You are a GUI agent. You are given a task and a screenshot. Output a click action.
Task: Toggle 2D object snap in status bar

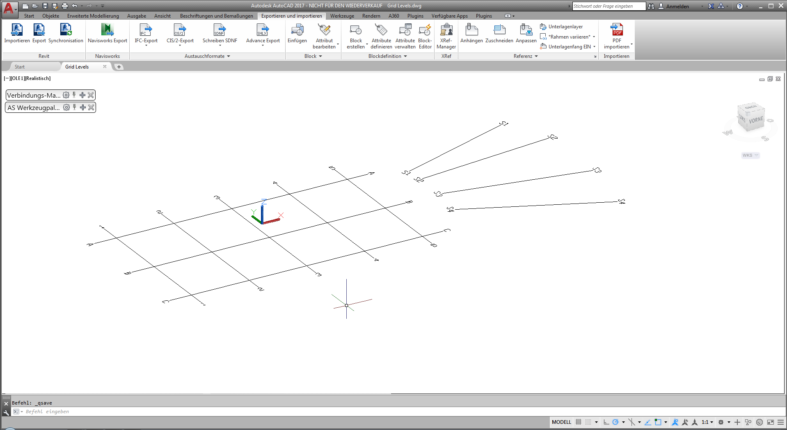pos(658,422)
